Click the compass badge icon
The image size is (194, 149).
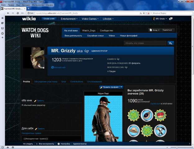coord(147,115)
